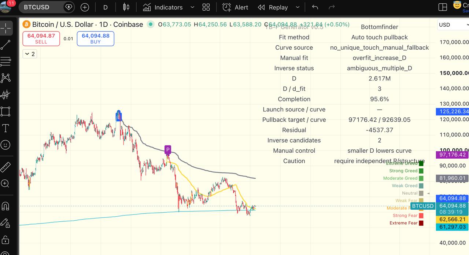This screenshot has width=469, height=255.
Task: Toggle magnet snap mode
Action: (5, 206)
